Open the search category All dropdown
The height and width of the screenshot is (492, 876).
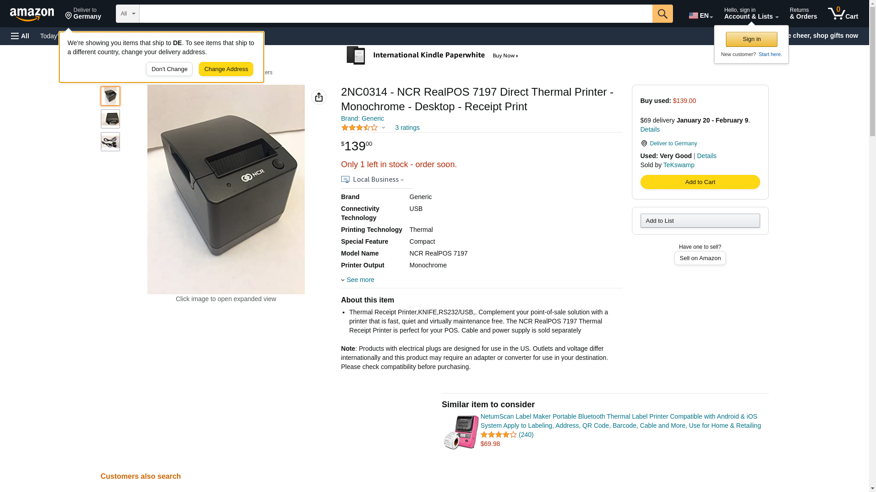click(127, 14)
